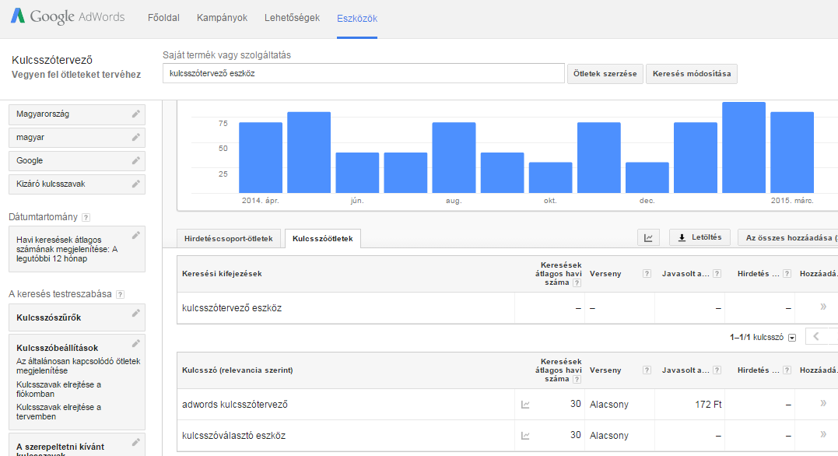
Task: Open help for Verseny in keyword ideas table
Action: click(x=647, y=370)
